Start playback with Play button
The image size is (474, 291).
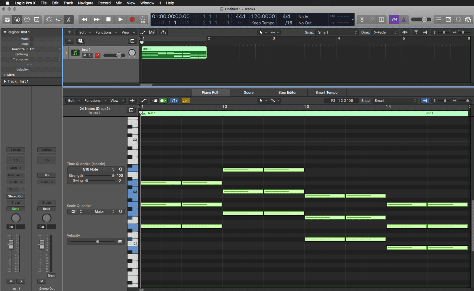coord(120,20)
